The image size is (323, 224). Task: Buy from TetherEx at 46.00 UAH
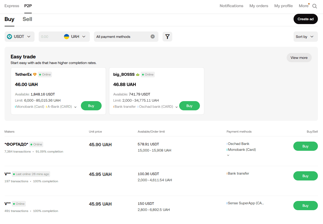click(91, 106)
